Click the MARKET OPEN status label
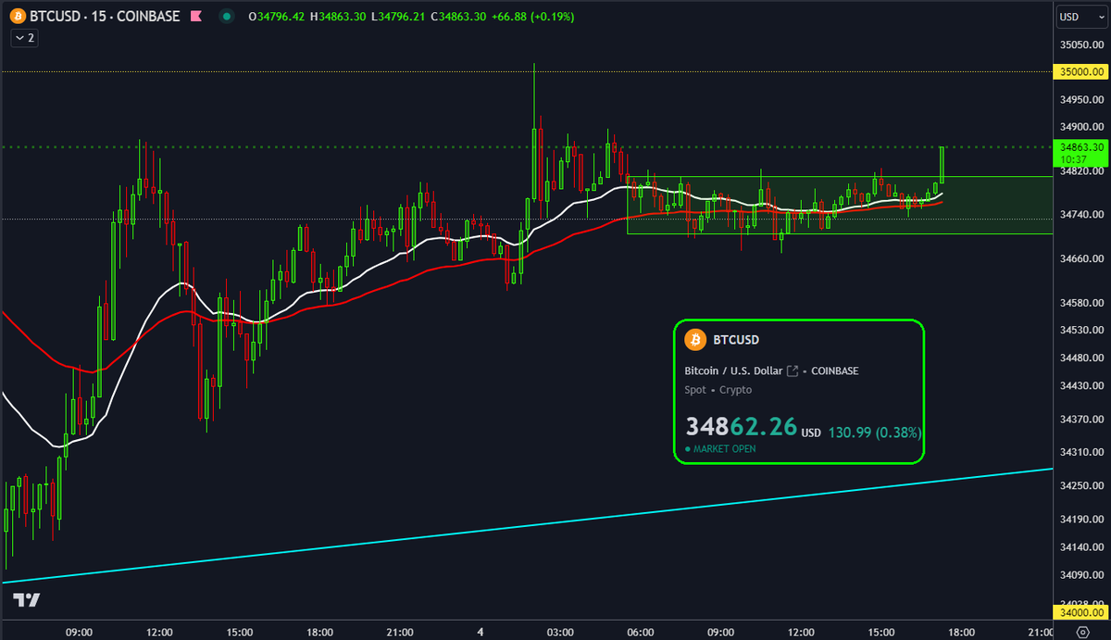 tap(723, 448)
